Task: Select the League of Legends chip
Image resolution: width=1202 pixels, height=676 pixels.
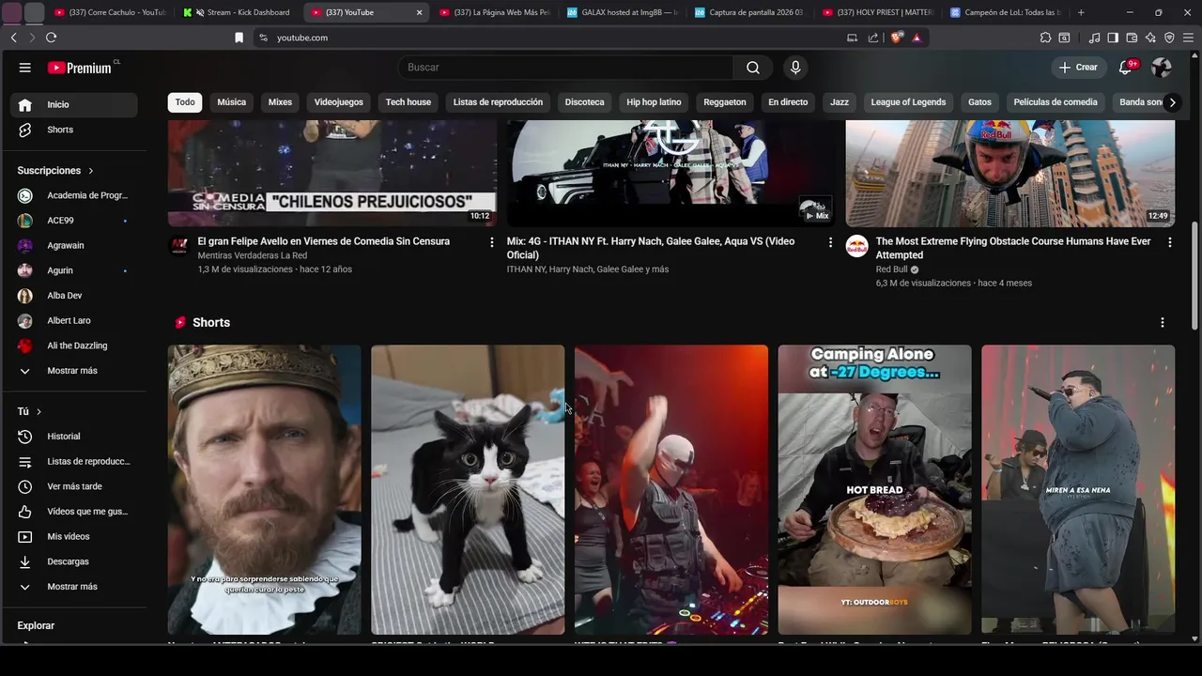Action: point(908,102)
